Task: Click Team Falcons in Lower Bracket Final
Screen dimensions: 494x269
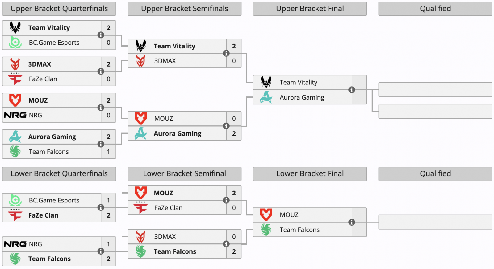Action: click(x=299, y=230)
